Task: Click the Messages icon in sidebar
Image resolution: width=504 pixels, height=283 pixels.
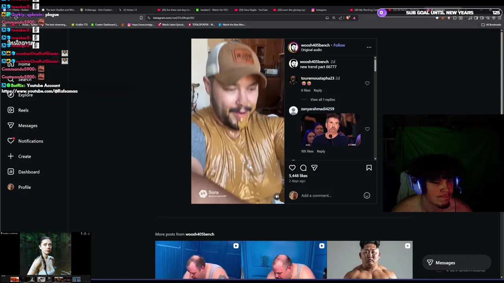Action: pyautogui.click(x=11, y=125)
